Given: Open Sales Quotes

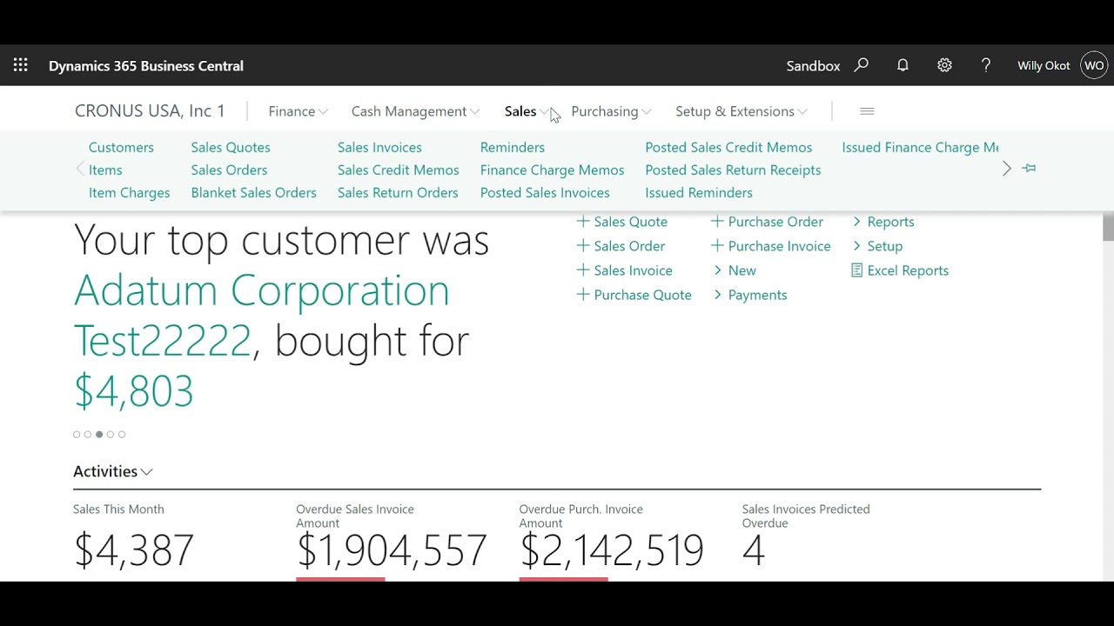Looking at the screenshot, I should (x=231, y=147).
